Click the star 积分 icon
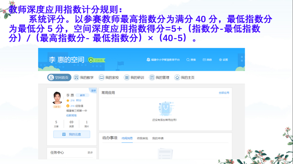 tap(68, 100)
